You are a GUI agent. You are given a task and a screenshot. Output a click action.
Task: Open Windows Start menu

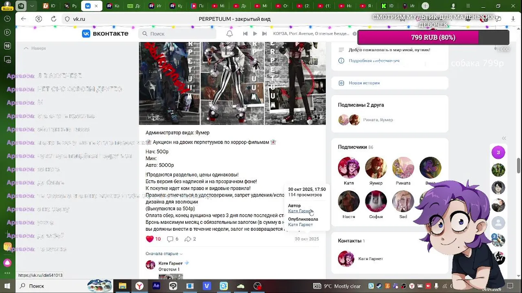[7, 286]
